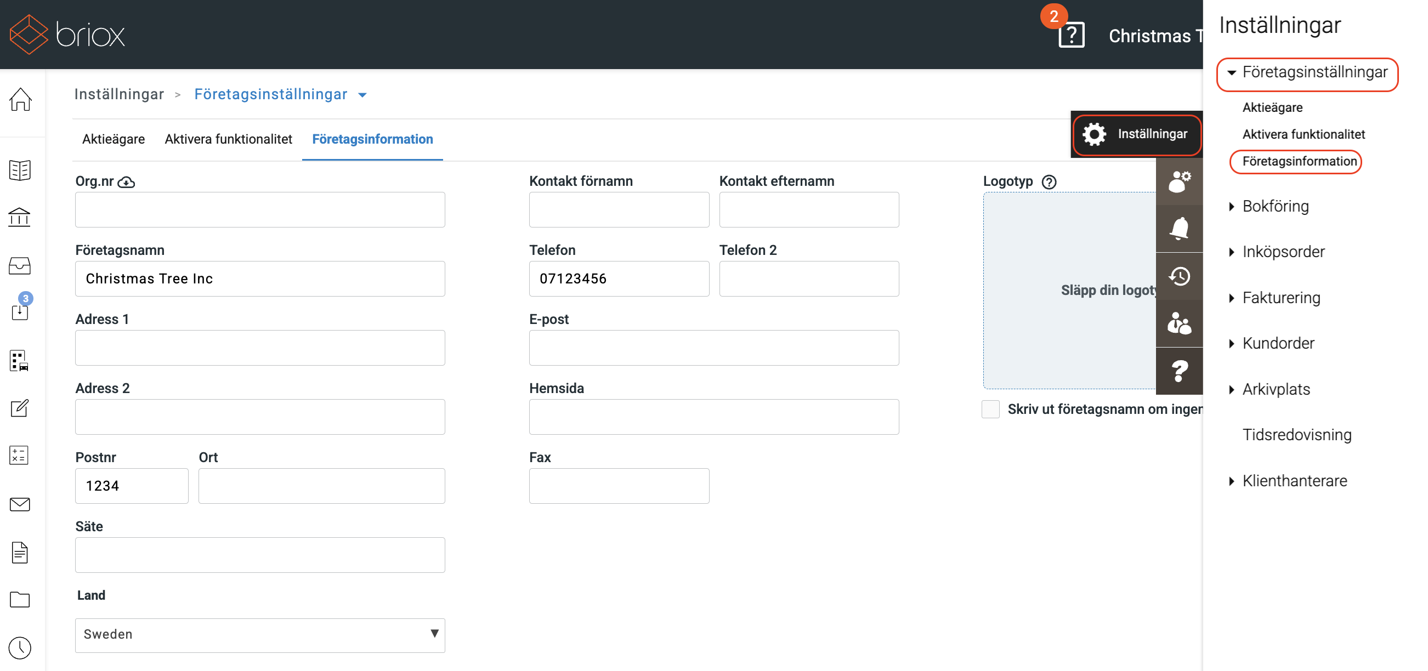Screen dimensions: 1428x671
Task: Select the Företagsinformation tab
Action: tap(372, 139)
